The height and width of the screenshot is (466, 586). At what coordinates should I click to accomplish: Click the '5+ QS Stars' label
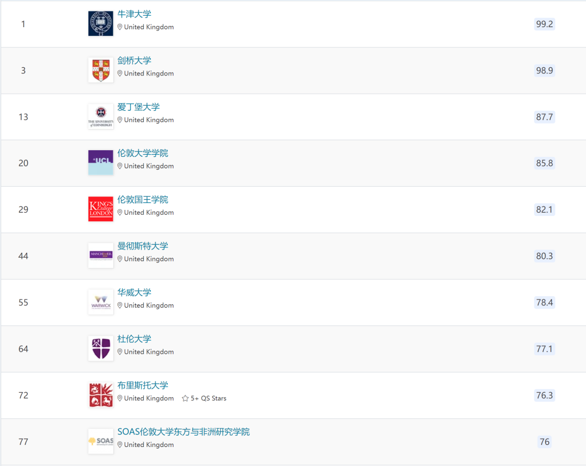pos(208,398)
